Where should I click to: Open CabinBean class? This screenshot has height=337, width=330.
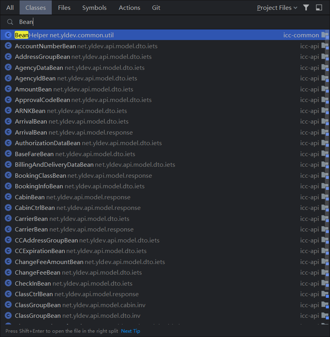[x=165, y=197]
